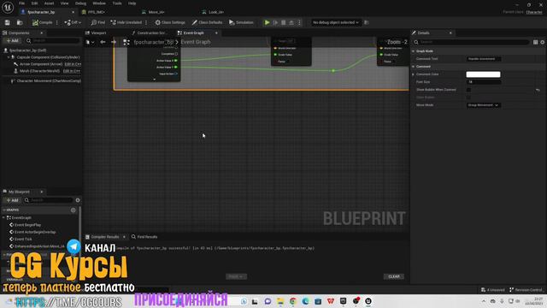Open the Debug menu
The height and width of the screenshot is (308, 547).
coord(80,3)
